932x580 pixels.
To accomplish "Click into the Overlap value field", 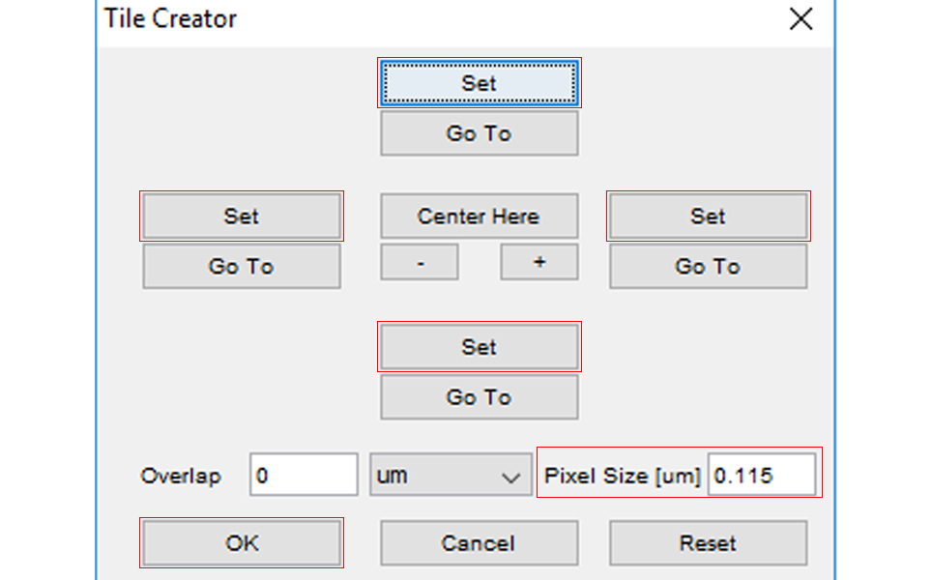I will (304, 476).
